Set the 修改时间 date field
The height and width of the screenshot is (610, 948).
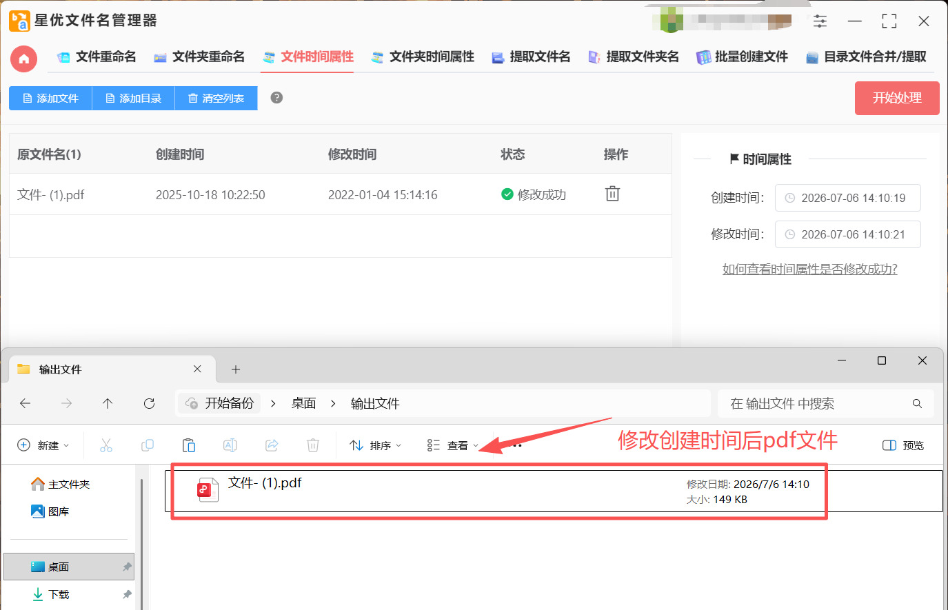point(847,234)
